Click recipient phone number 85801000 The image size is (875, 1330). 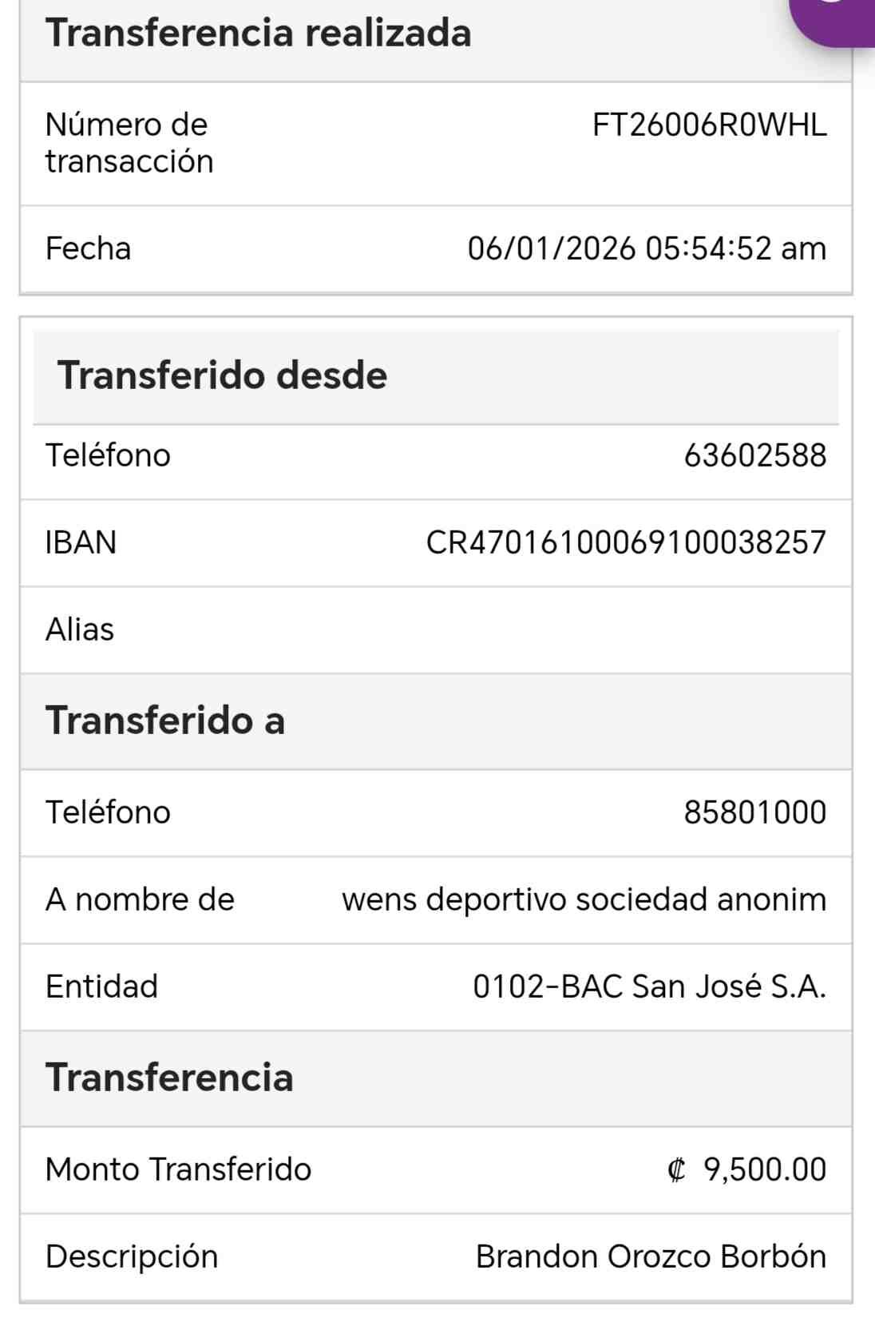754,812
